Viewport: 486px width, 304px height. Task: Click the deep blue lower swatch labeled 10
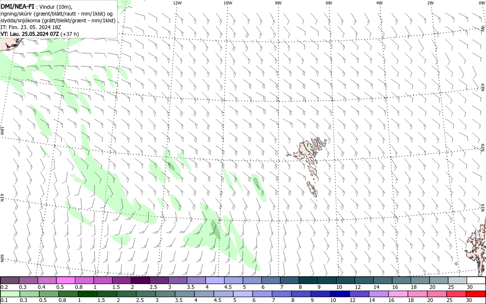[340, 294]
